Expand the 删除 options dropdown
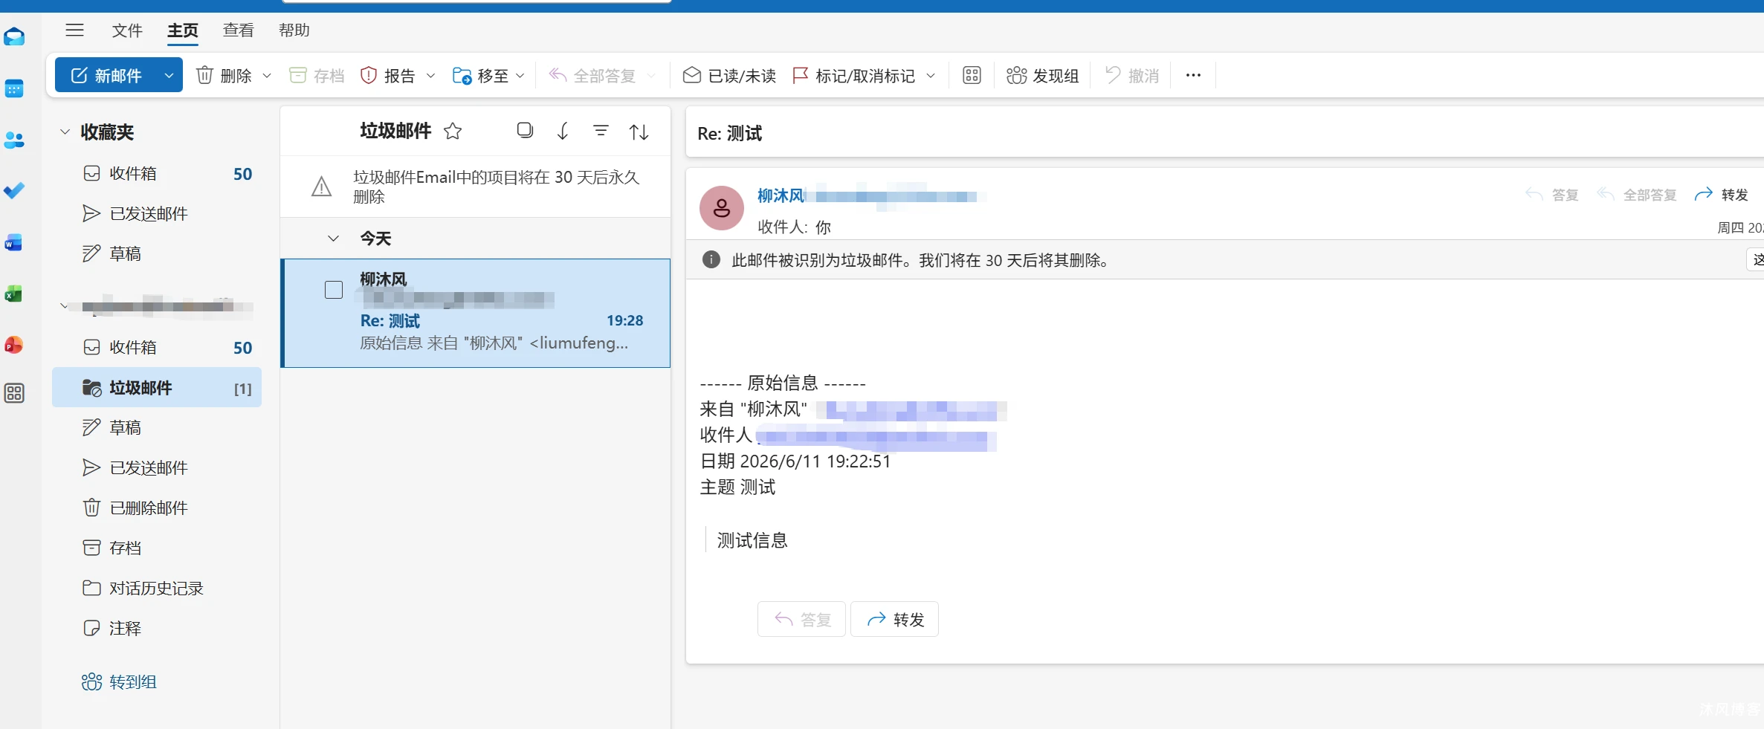 coord(267,76)
